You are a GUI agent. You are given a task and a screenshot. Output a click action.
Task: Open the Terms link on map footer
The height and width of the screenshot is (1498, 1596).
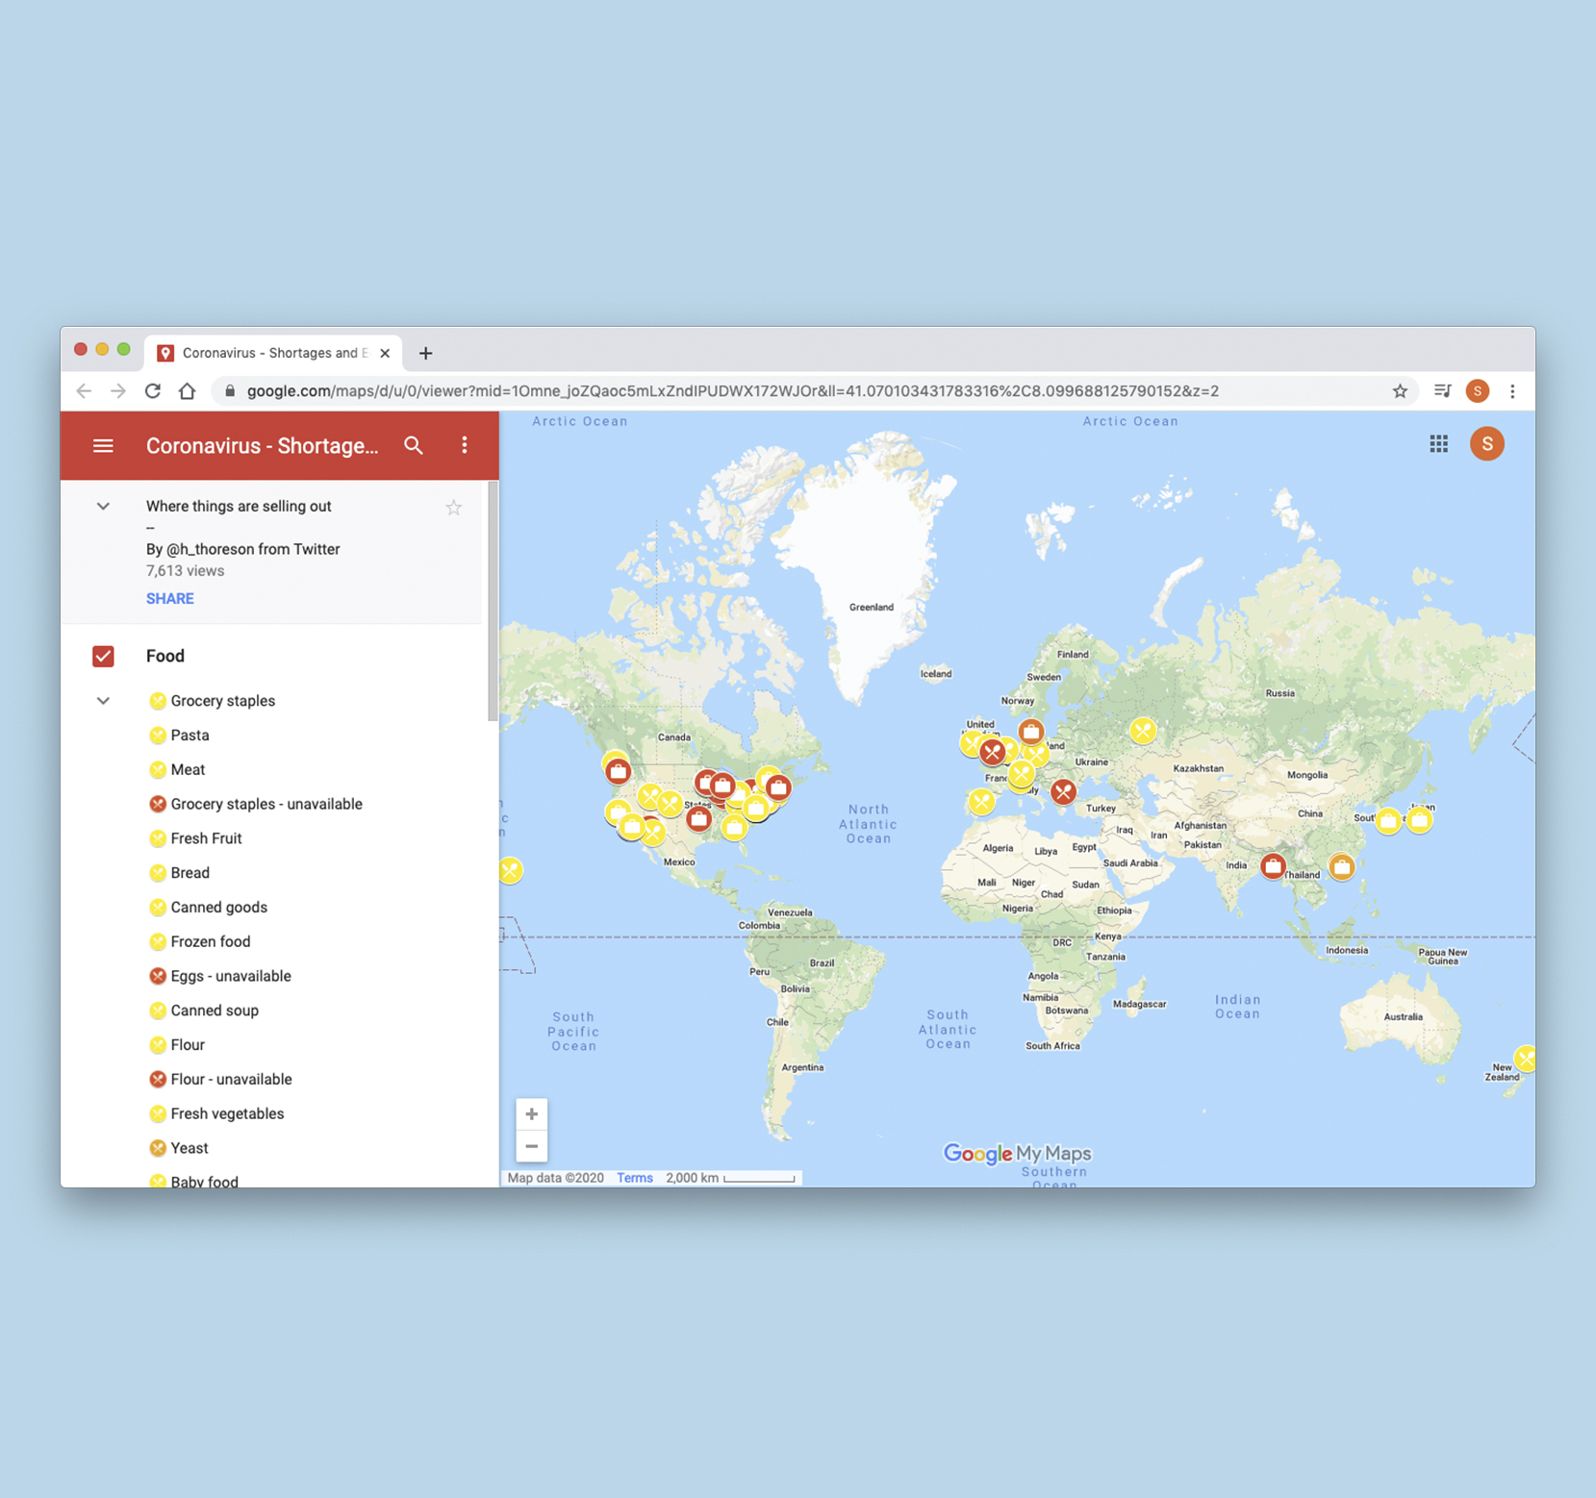[x=634, y=1178]
